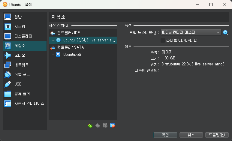Click the 1.99 GB size value
This screenshot has height=141, width=232.
point(169,58)
